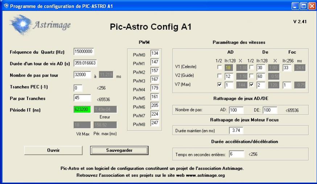Edit the PWM1 value field
This screenshot has height=184, width=317.
pos(155,62)
